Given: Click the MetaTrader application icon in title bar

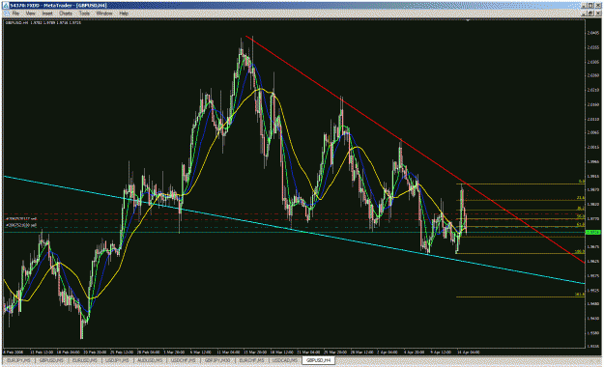Looking at the screenshot, I should tap(6, 6).
